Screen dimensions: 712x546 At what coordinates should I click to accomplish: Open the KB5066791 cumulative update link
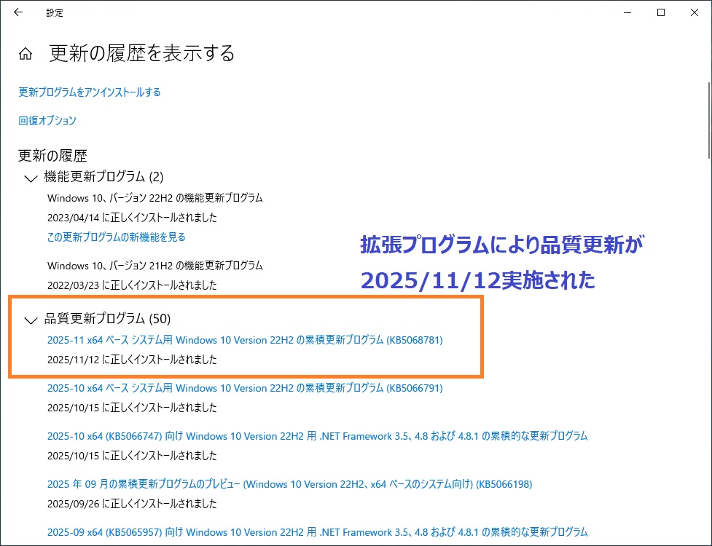(245, 388)
